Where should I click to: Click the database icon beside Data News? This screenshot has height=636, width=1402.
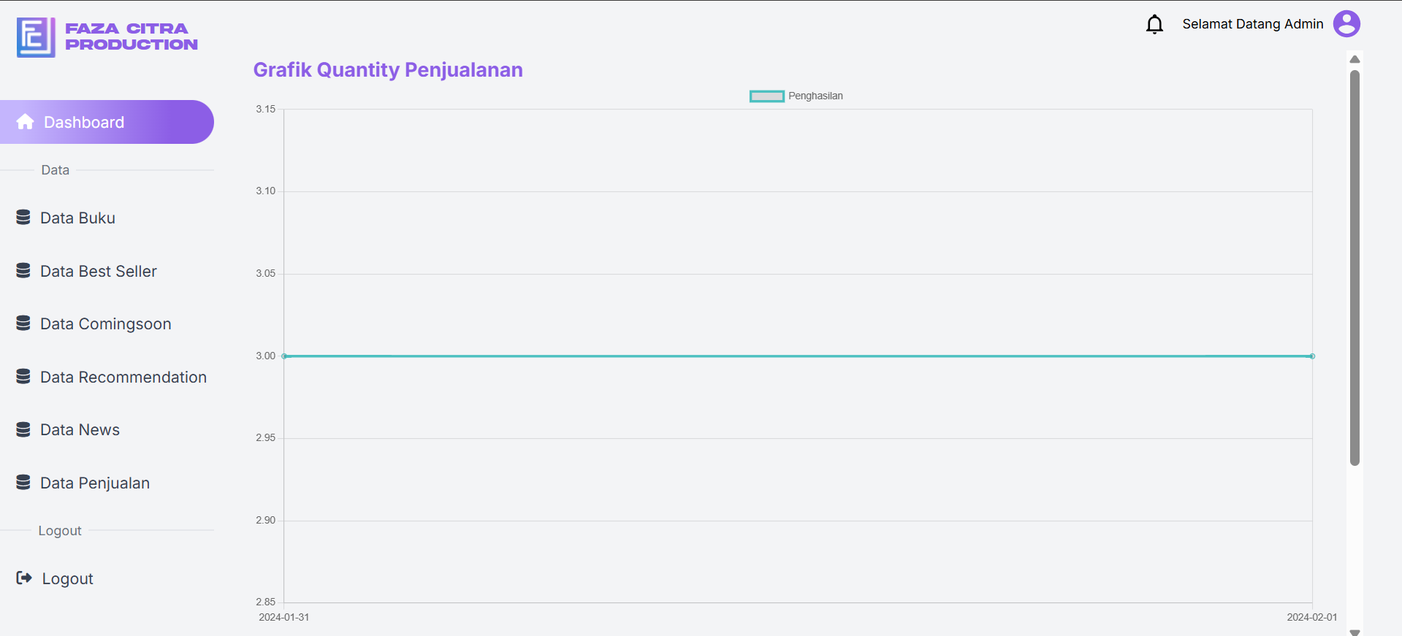tap(23, 429)
